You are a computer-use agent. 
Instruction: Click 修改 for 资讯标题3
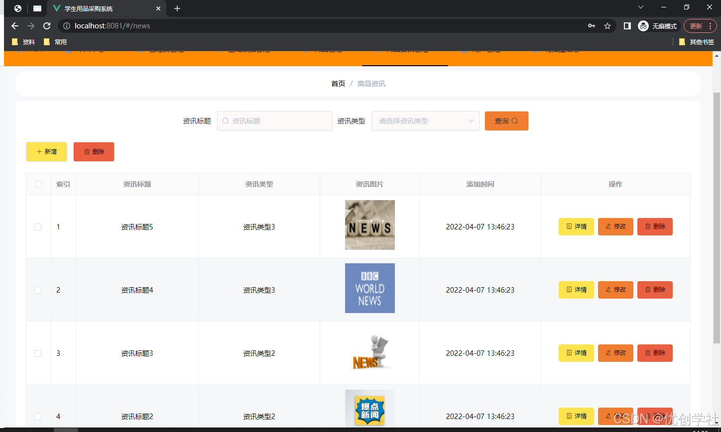click(x=615, y=353)
